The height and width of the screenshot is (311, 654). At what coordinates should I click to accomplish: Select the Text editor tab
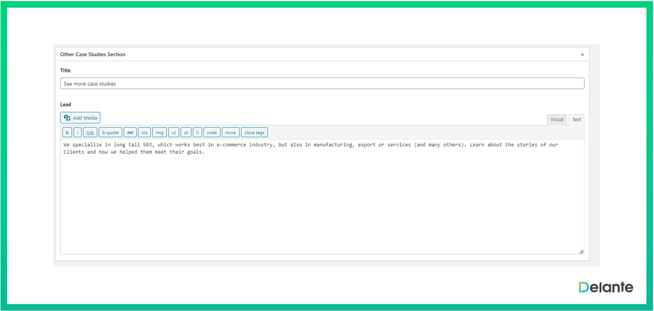576,120
